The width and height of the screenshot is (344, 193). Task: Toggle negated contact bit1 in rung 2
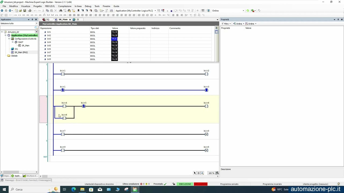[63, 90]
